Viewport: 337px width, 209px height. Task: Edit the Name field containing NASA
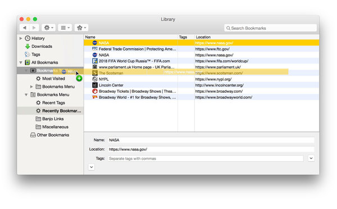click(211, 140)
